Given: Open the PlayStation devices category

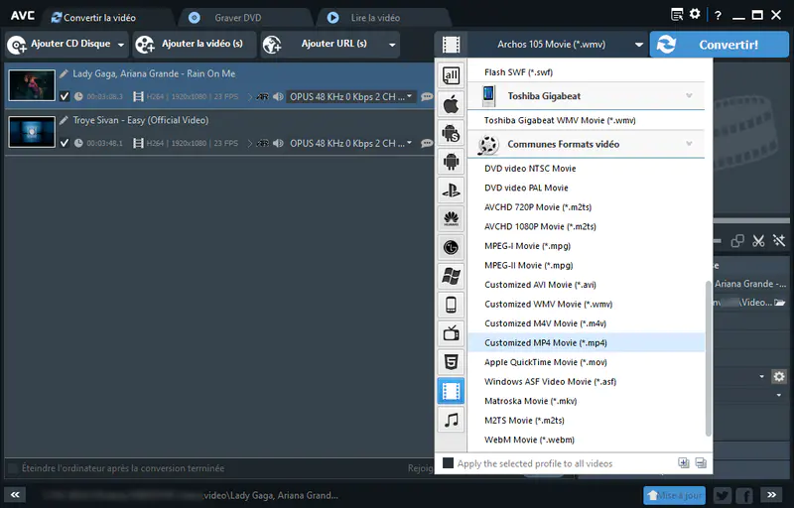Looking at the screenshot, I should [x=451, y=190].
